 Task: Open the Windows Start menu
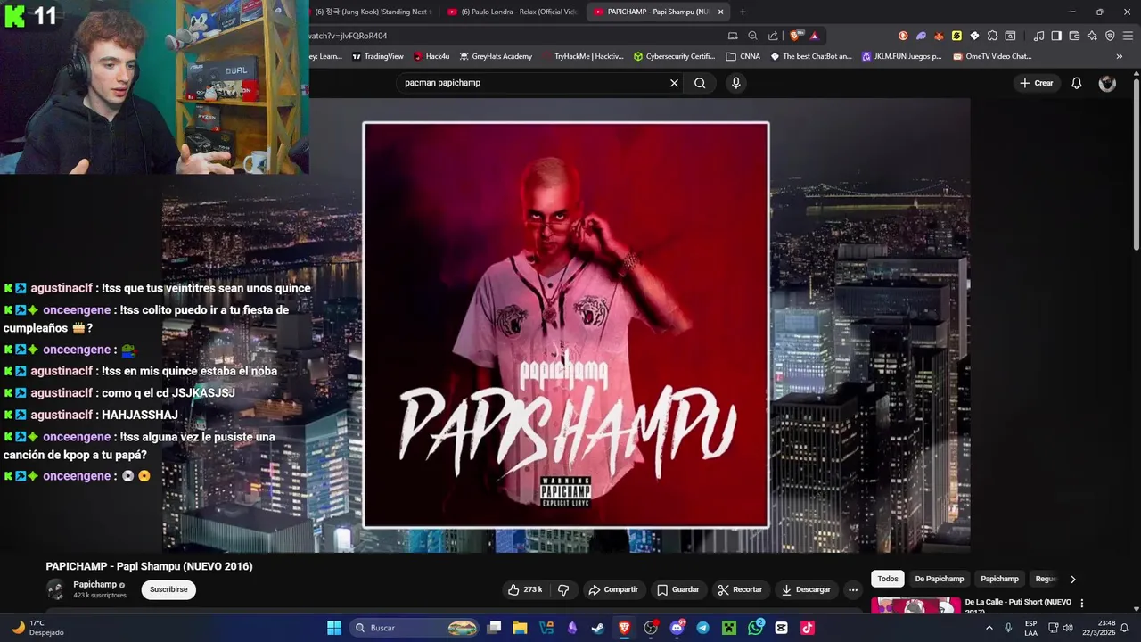click(x=333, y=628)
